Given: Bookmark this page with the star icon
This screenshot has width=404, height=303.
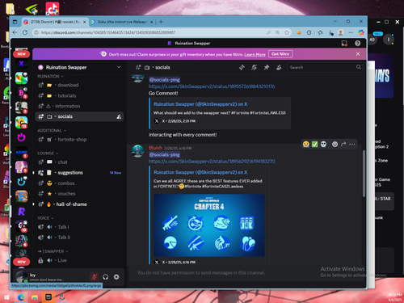Looking at the screenshot, I should click(x=287, y=32).
